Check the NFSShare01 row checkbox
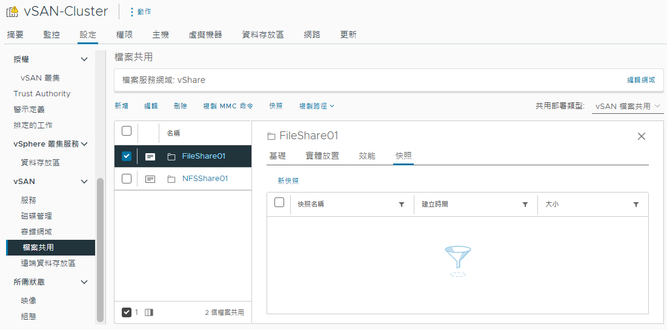The height and width of the screenshot is (330, 667). coord(127,179)
